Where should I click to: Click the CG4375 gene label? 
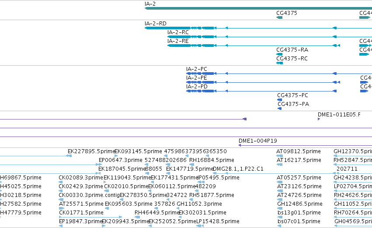coord(287,13)
